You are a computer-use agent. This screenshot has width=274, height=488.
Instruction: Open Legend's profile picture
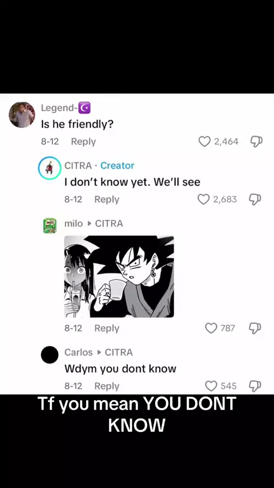(22, 115)
